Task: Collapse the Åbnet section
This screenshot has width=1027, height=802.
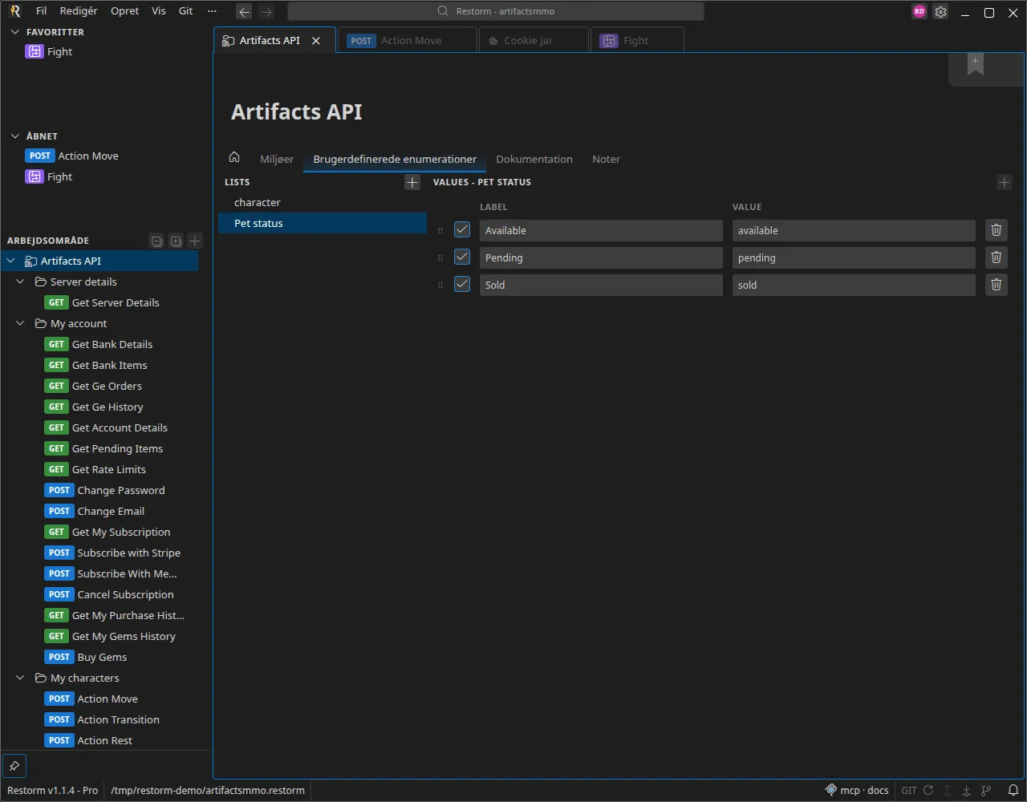Action: coord(14,136)
